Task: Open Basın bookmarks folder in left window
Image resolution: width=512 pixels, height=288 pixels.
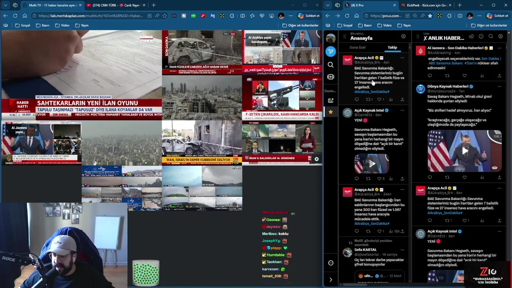Action: coord(42,25)
